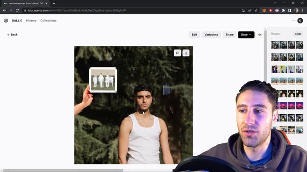The image size is (307, 172).
Task: Open Chrome profile avatar
Action: pyautogui.click(x=296, y=11)
